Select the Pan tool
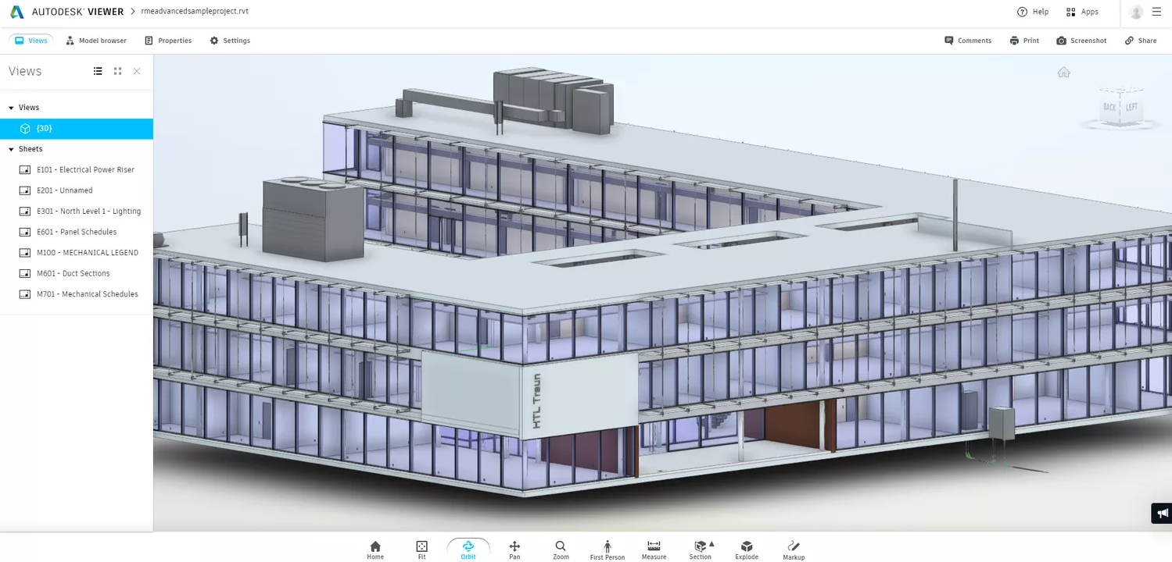The image size is (1172, 562). pos(514,550)
